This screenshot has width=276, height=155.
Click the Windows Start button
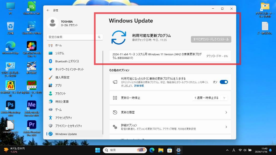pos(98,150)
